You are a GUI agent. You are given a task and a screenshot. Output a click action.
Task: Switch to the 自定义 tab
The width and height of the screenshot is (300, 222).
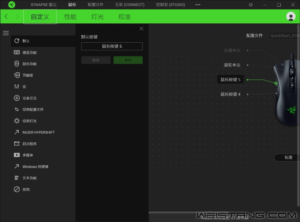(x=40, y=17)
